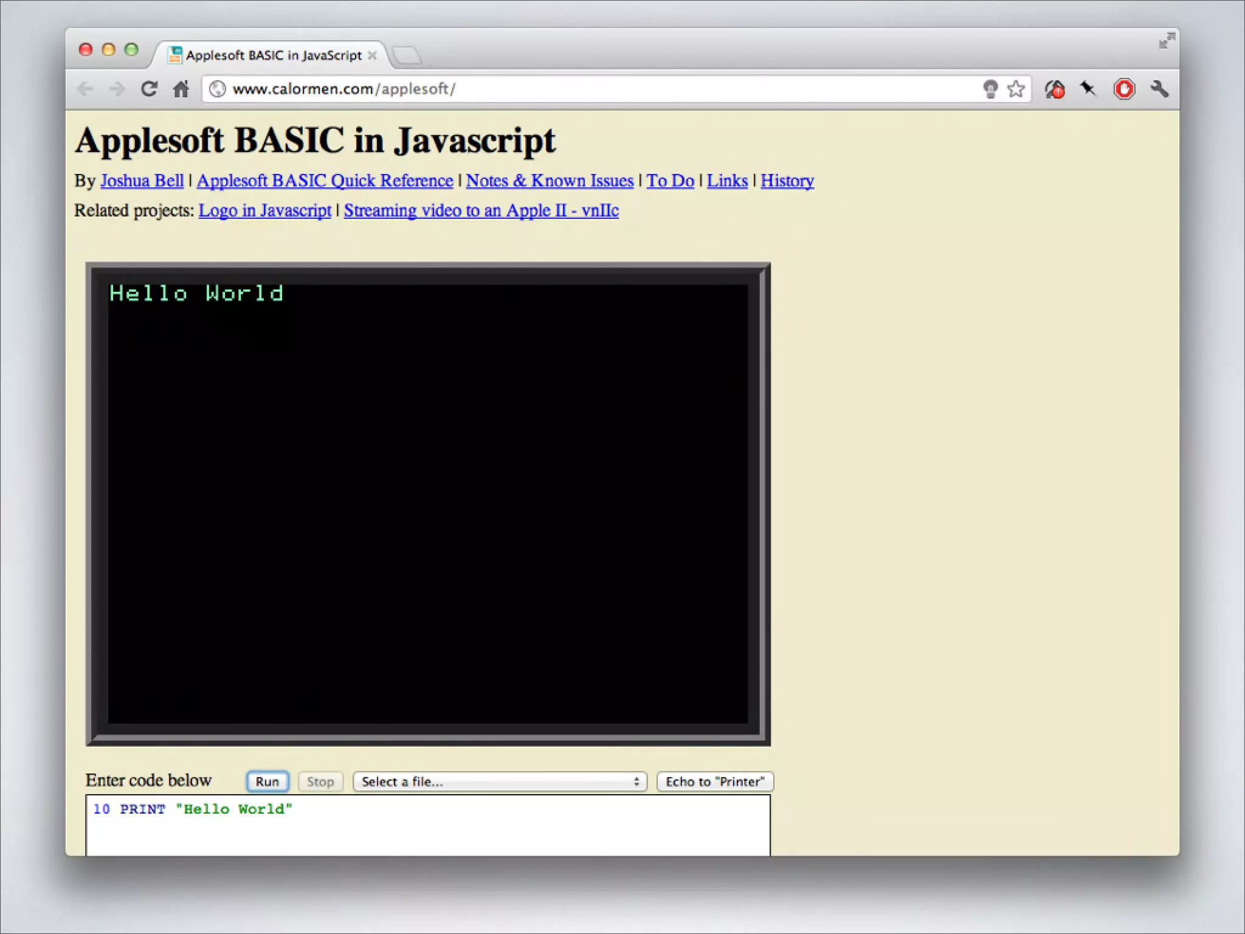Viewport: 1245px width, 934px height.
Task: Click the fullscreen arrows icon
Action: [x=1167, y=41]
